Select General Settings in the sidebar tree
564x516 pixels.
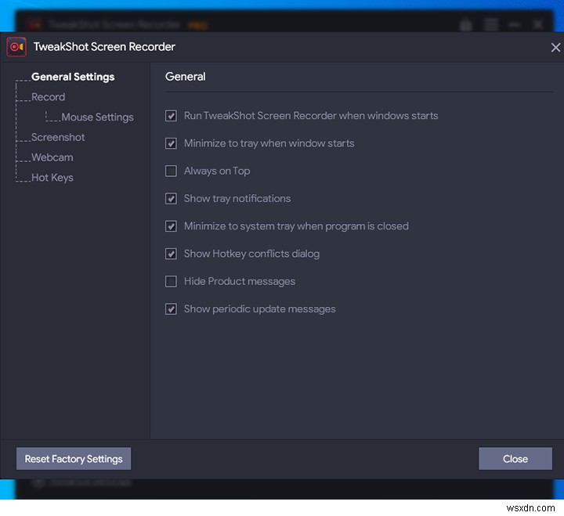tap(73, 77)
